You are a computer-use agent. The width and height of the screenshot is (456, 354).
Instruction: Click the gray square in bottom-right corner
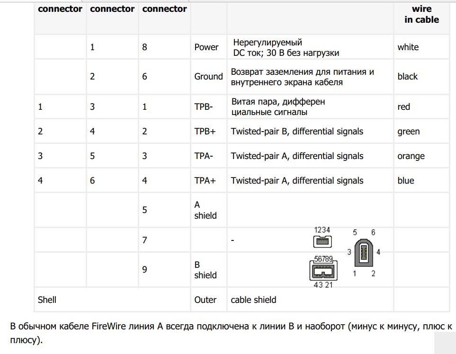tap(445, 342)
